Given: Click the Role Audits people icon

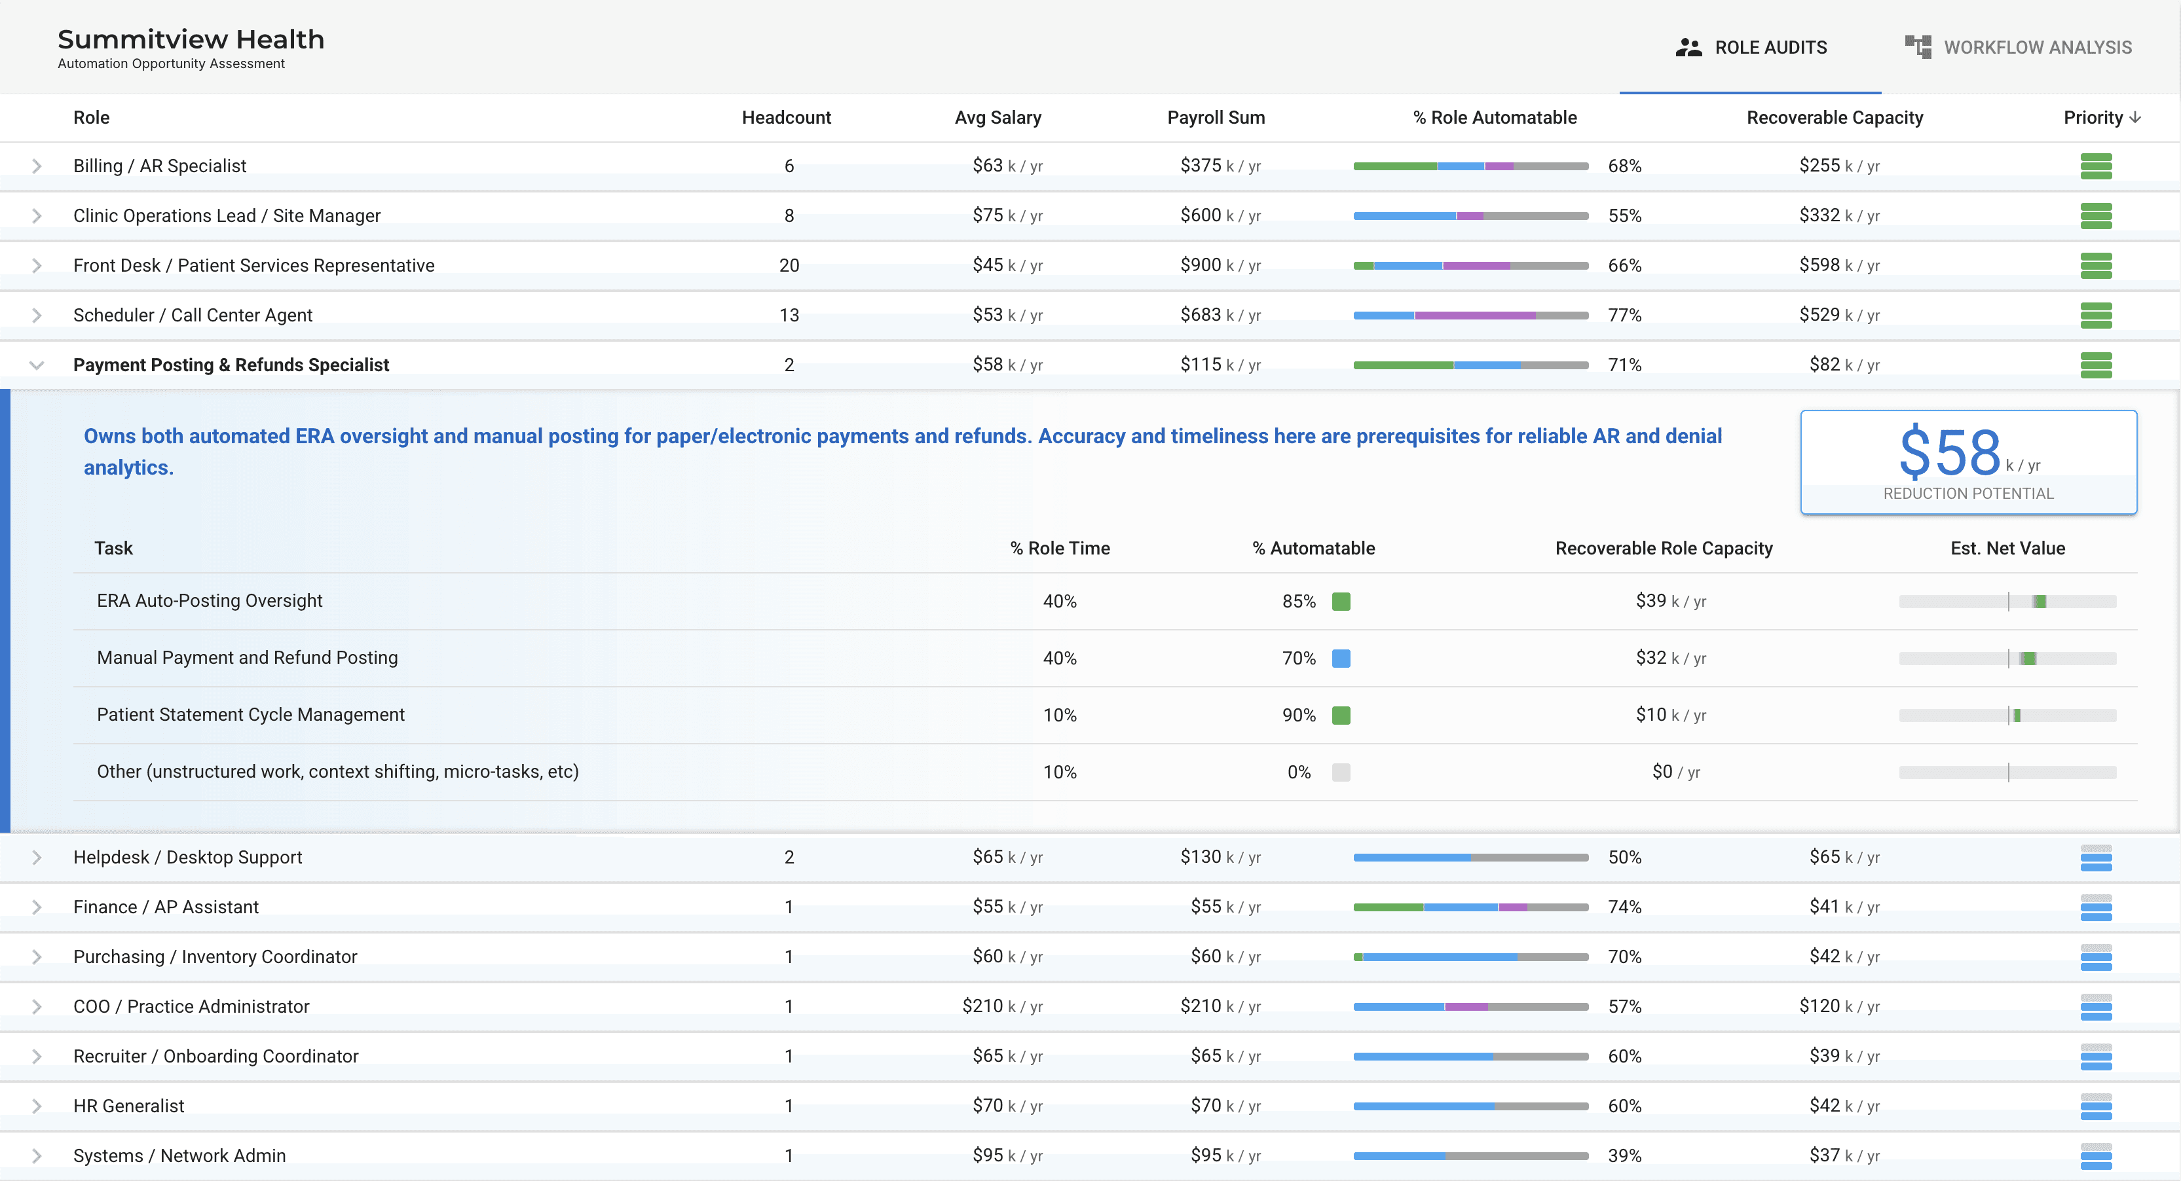Looking at the screenshot, I should pyautogui.click(x=1688, y=46).
